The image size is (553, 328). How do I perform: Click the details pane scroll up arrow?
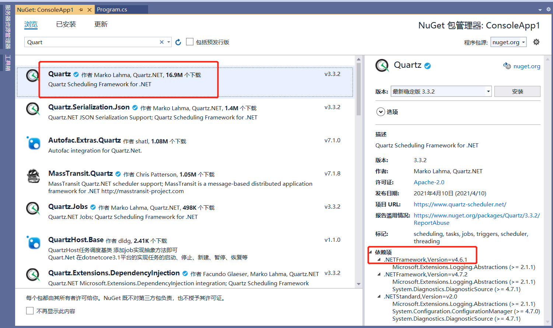pyautogui.click(x=548, y=59)
